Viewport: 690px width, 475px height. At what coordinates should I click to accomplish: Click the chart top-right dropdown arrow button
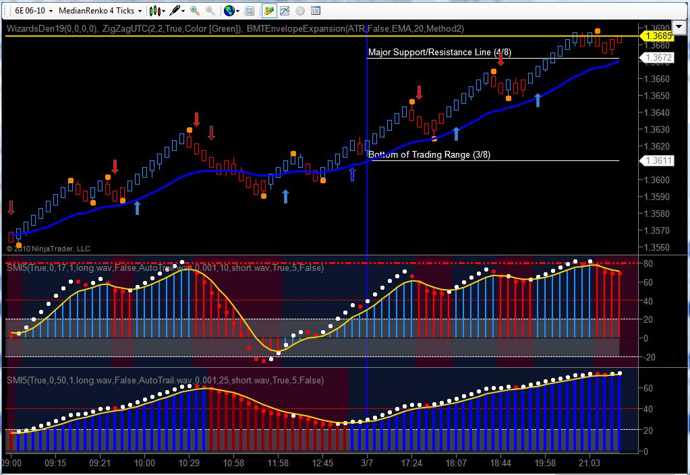pyautogui.click(x=678, y=26)
